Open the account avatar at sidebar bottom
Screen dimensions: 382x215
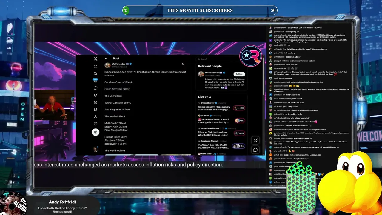95,149
